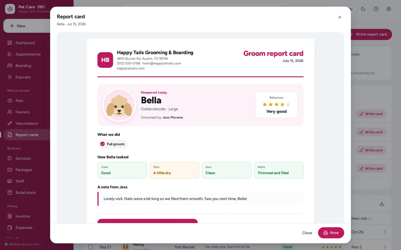The height and width of the screenshot is (250, 401).
Task: Click the happytailsatx.com website text
Action: tap(131, 68)
